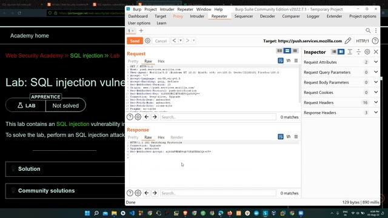Screen dimensions: 388x218
Task: Open the Project options tab
Action: (x=363, y=16)
